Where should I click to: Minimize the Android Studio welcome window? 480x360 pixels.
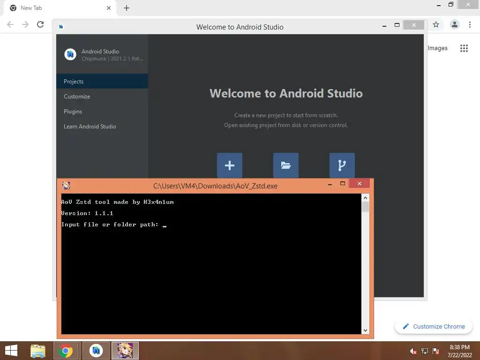point(384,25)
